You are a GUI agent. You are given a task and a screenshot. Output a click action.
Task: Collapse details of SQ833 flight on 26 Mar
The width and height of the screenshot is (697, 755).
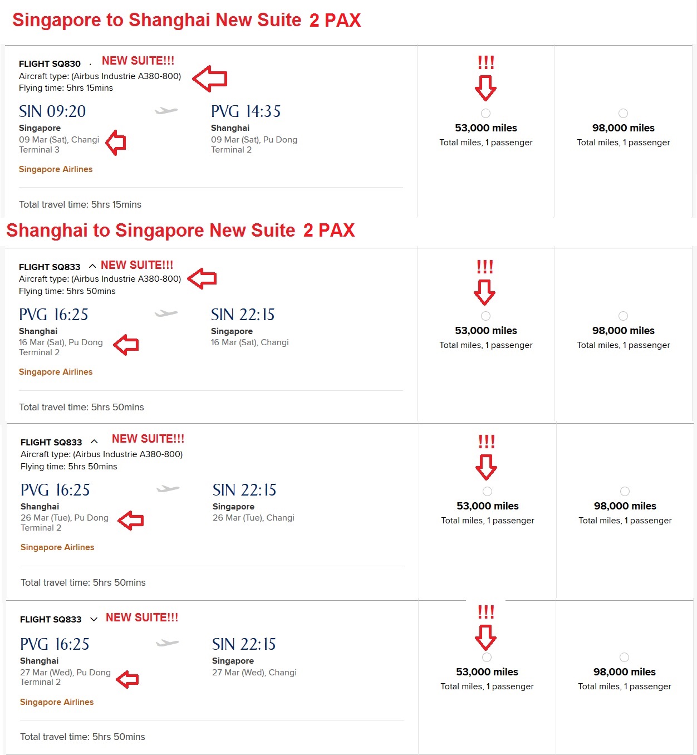pos(94,442)
